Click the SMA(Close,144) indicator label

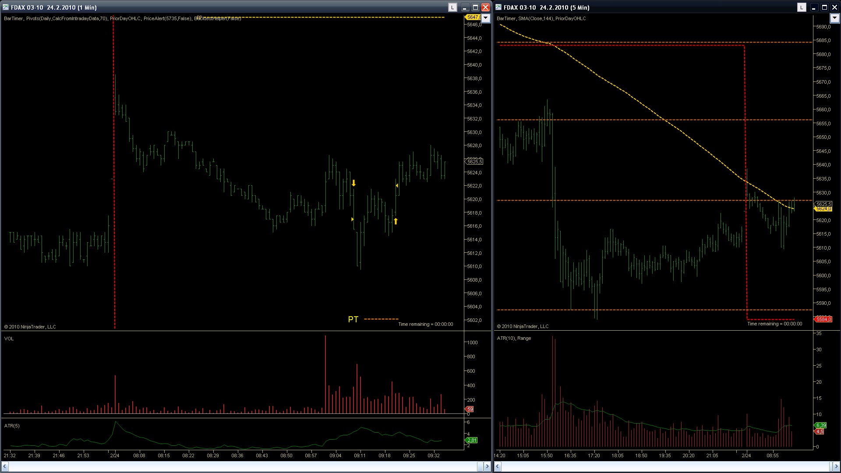pos(535,18)
